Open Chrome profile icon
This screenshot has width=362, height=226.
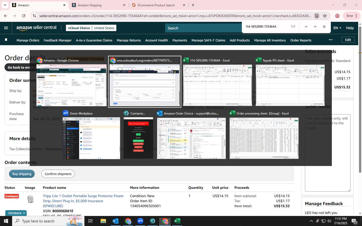pyautogui.click(x=337, y=16)
